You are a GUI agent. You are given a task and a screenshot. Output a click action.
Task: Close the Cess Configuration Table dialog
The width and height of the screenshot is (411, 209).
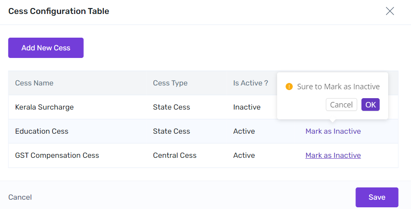click(x=390, y=11)
